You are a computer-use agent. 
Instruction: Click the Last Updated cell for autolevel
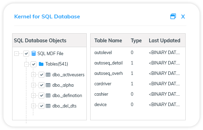point(164,52)
